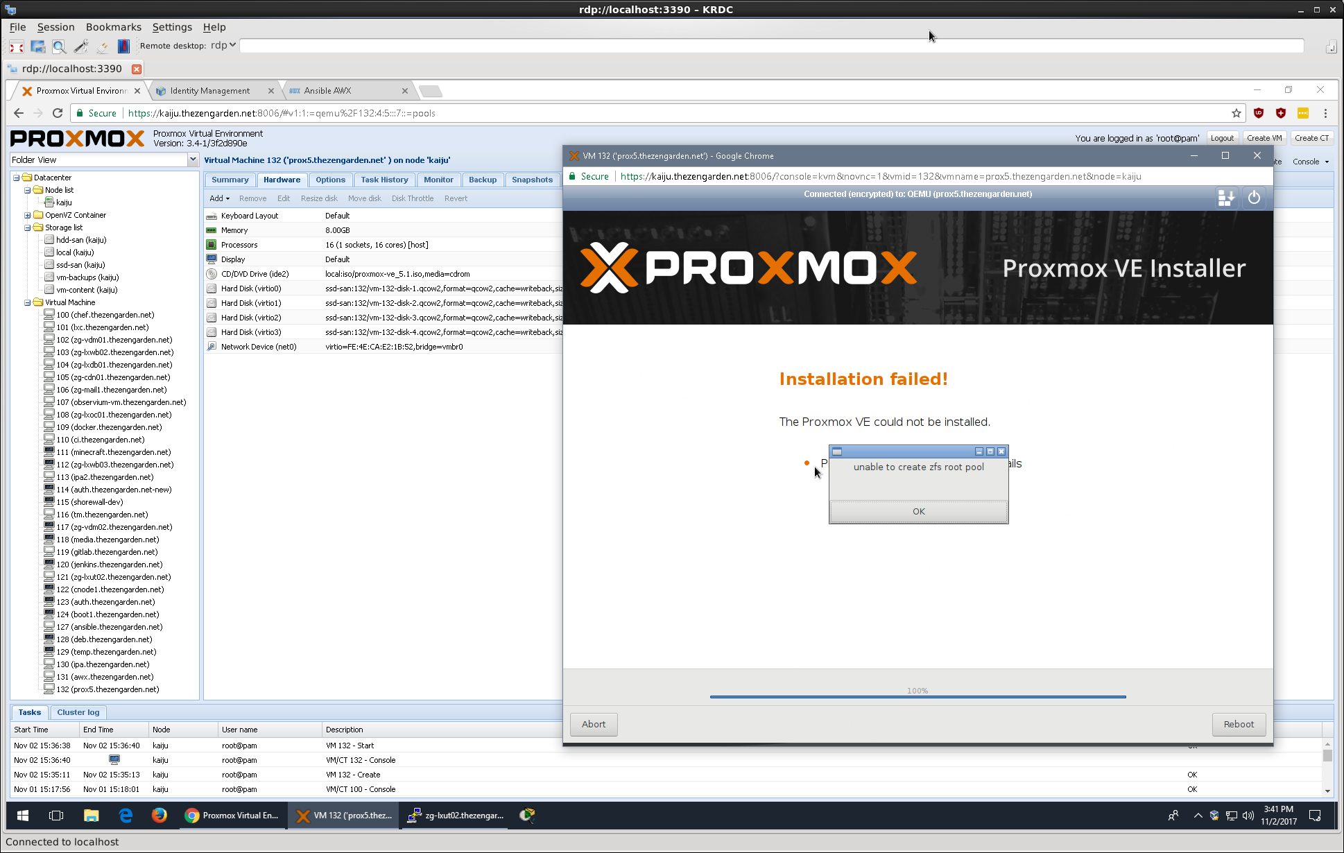1344x853 pixels.
Task: Open Windows Task View
Action: (56, 816)
